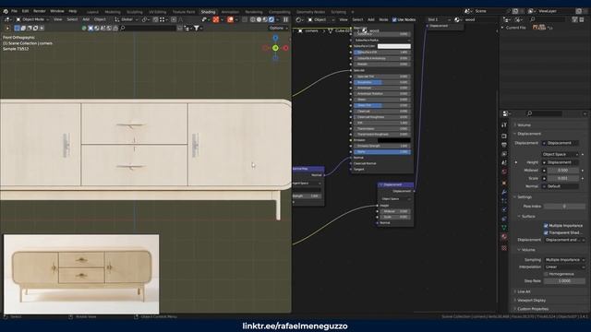
Task: Expand the Volume panel at top
Action: point(524,125)
